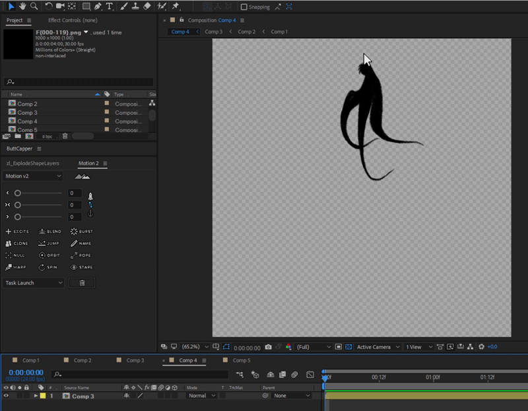
Task: Open the Motion v2 dropdown
Action: point(33,176)
